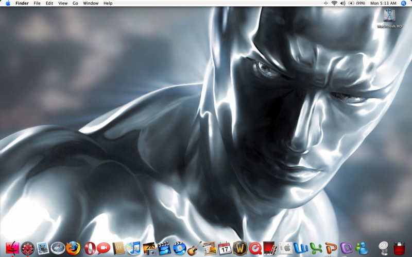Screen dimensions: 412x257
Task: Launch the red Dashboard gauge icon in Dock
Action: 28,248
